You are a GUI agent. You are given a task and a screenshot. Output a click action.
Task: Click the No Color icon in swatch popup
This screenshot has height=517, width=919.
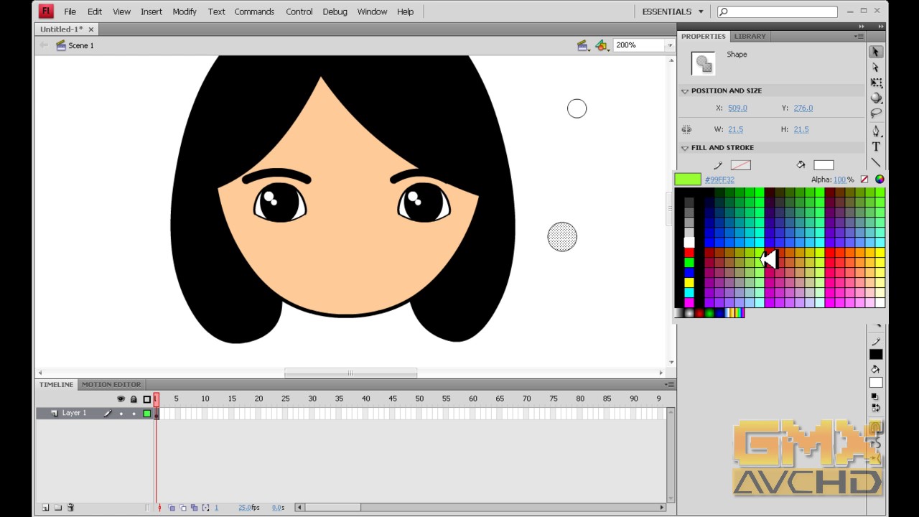(864, 180)
